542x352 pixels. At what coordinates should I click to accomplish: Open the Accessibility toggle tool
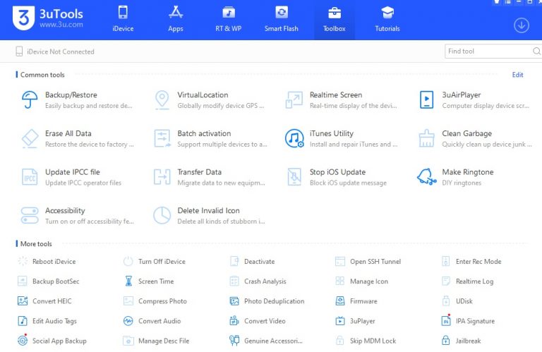click(x=30, y=215)
